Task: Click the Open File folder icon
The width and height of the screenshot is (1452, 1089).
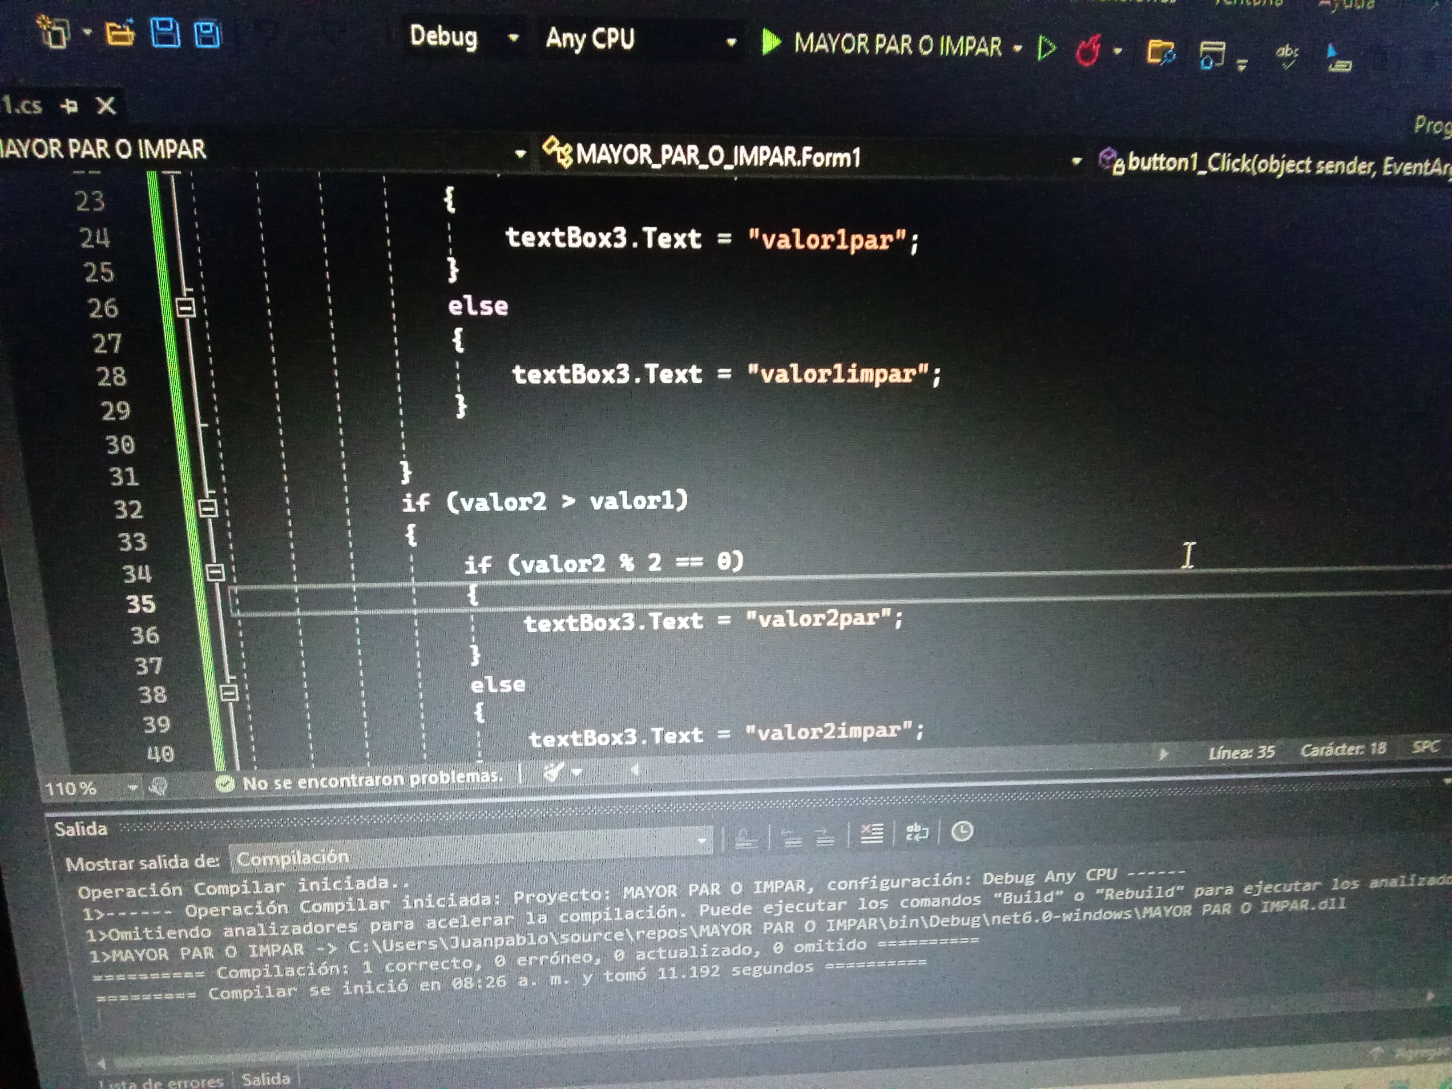Action: (120, 32)
